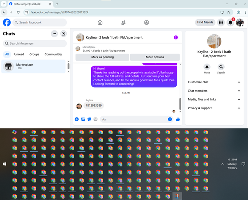Click the listing photo in right panel

pos(214,41)
